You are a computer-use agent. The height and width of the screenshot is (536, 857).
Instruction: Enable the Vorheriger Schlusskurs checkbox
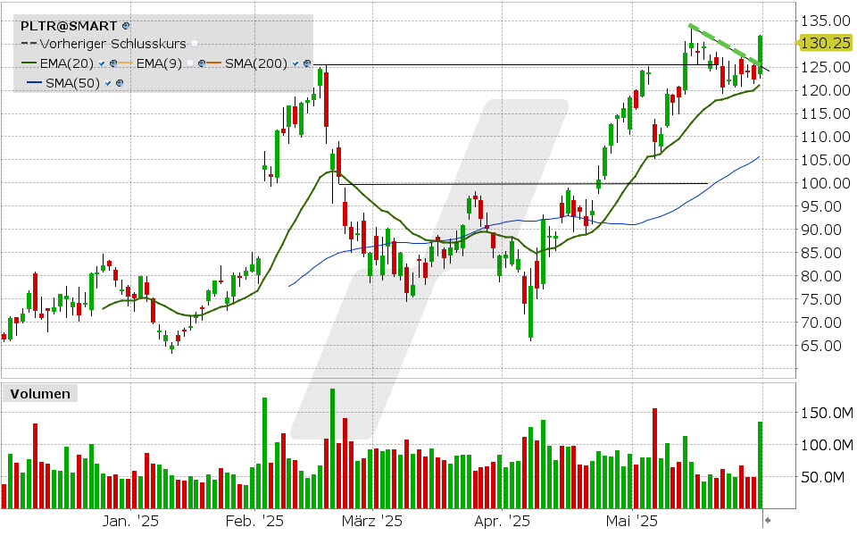(x=195, y=44)
